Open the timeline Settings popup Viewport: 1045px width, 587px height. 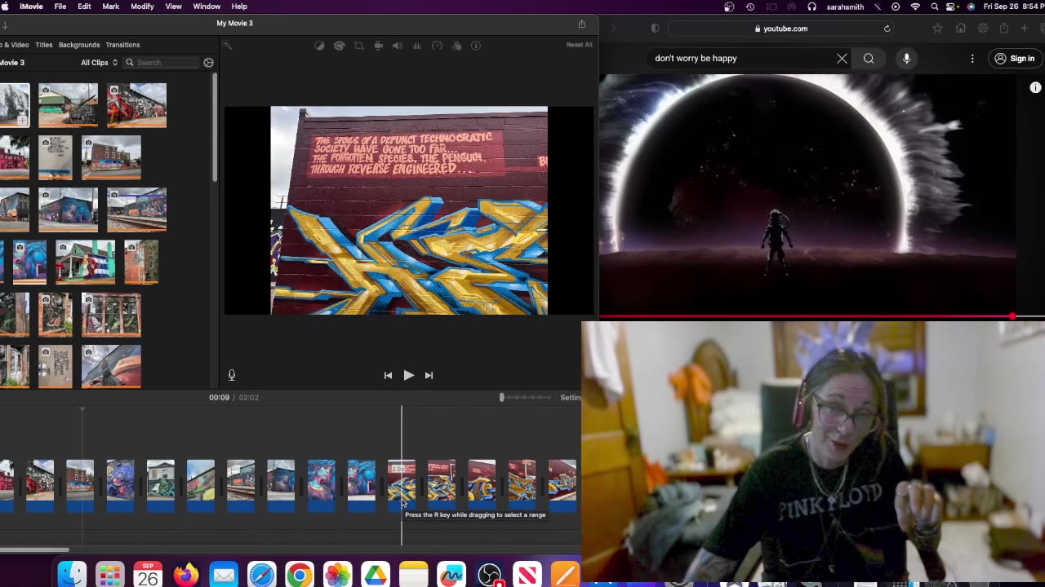point(571,397)
